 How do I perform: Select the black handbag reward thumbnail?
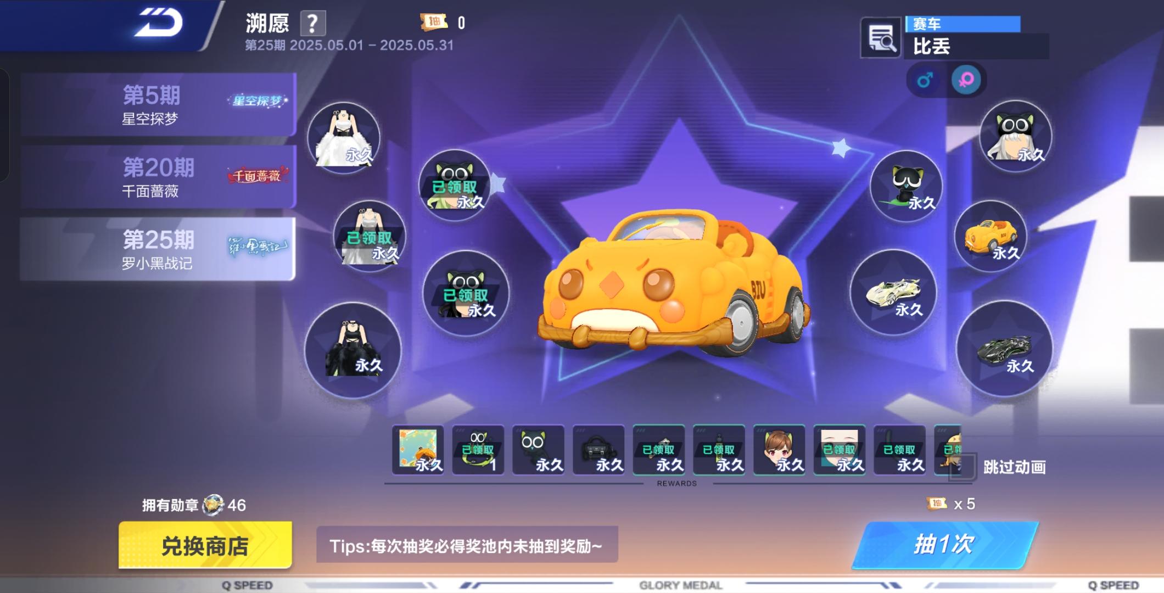(x=598, y=450)
